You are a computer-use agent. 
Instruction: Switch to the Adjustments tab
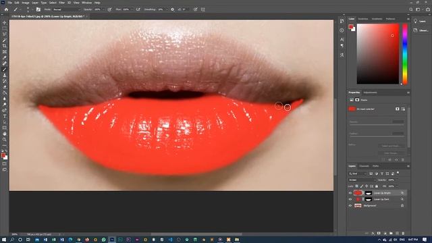pyautogui.click(x=370, y=92)
